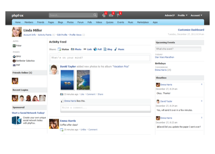Click the "What's the event?" input field

tap(178, 49)
